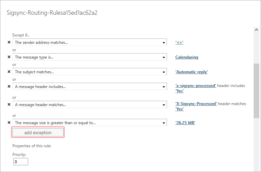Delete the message header matches exception
261x172 pixels.
click(9, 105)
